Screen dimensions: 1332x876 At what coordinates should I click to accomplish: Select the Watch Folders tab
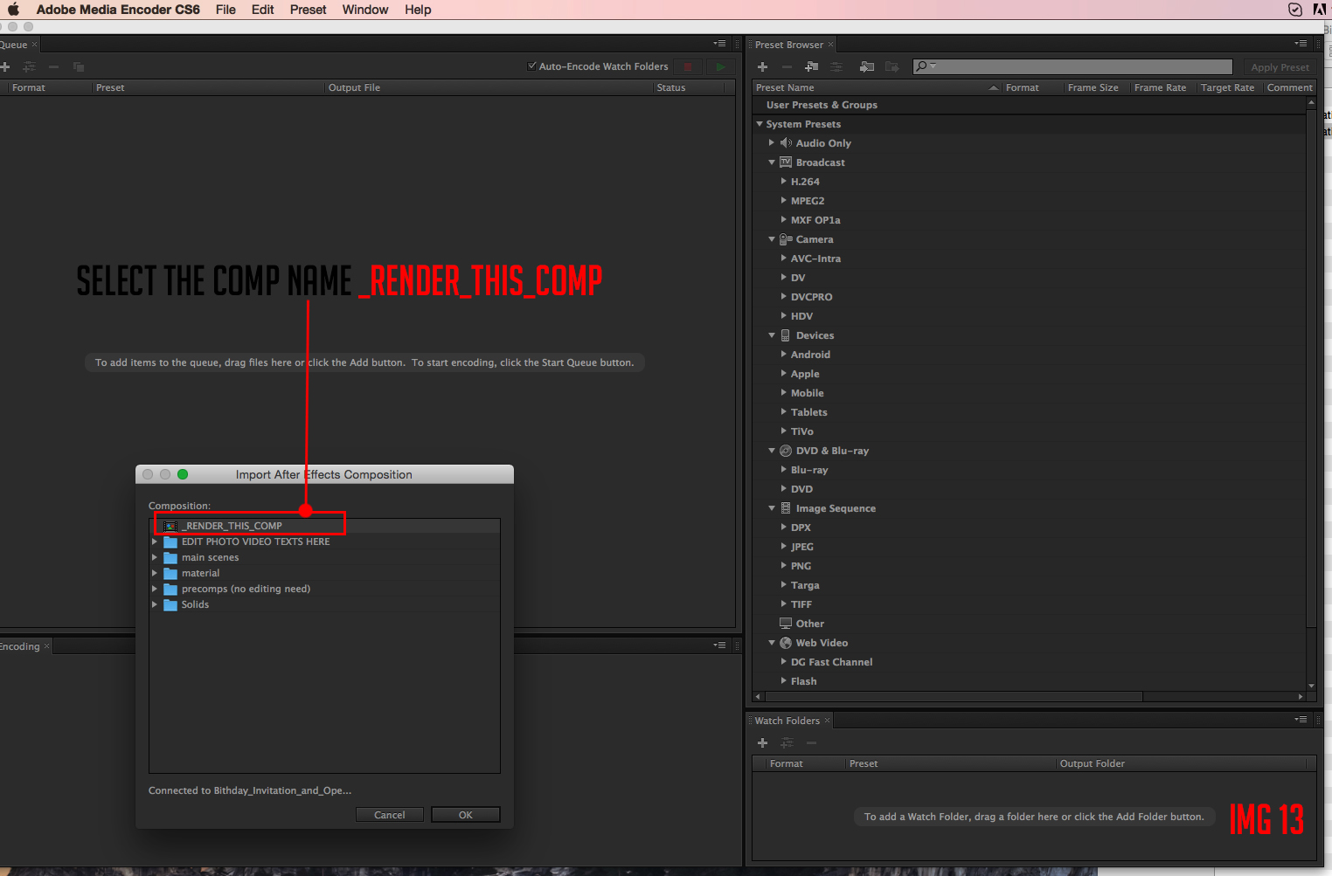click(787, 721)
